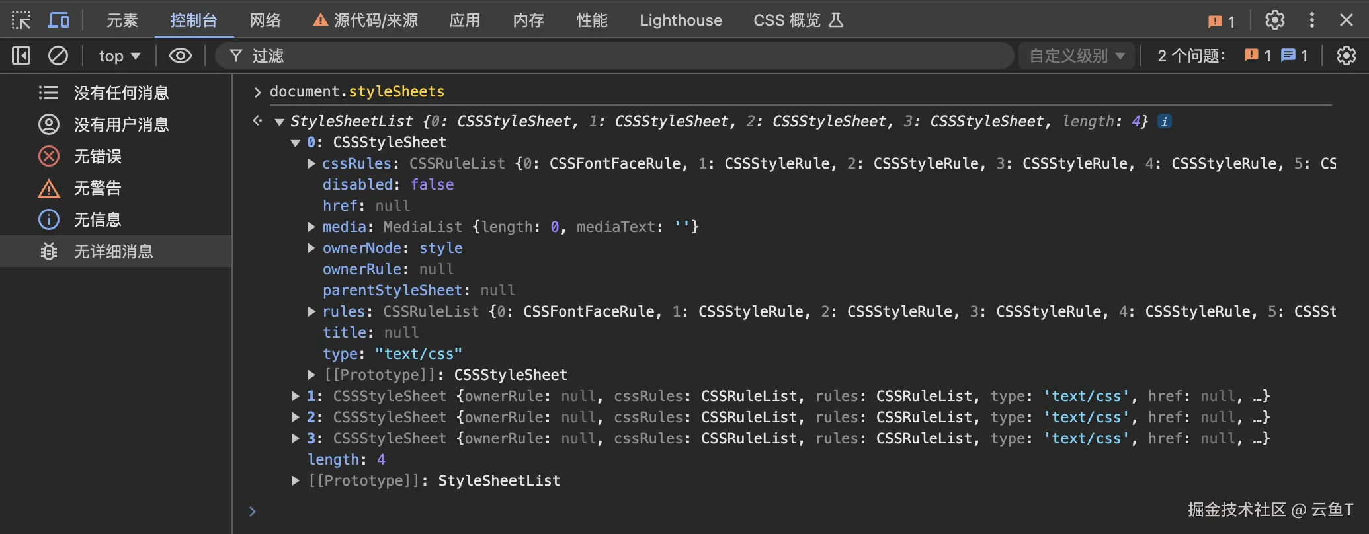Image resolution: width=1369 pixels, height=534 pixels.
Task: Click the issues warning badge in top bar
Action: (x=1221, y=21)
